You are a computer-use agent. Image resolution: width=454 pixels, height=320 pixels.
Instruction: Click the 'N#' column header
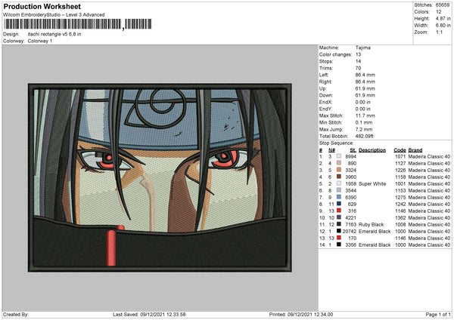point(331,150)
